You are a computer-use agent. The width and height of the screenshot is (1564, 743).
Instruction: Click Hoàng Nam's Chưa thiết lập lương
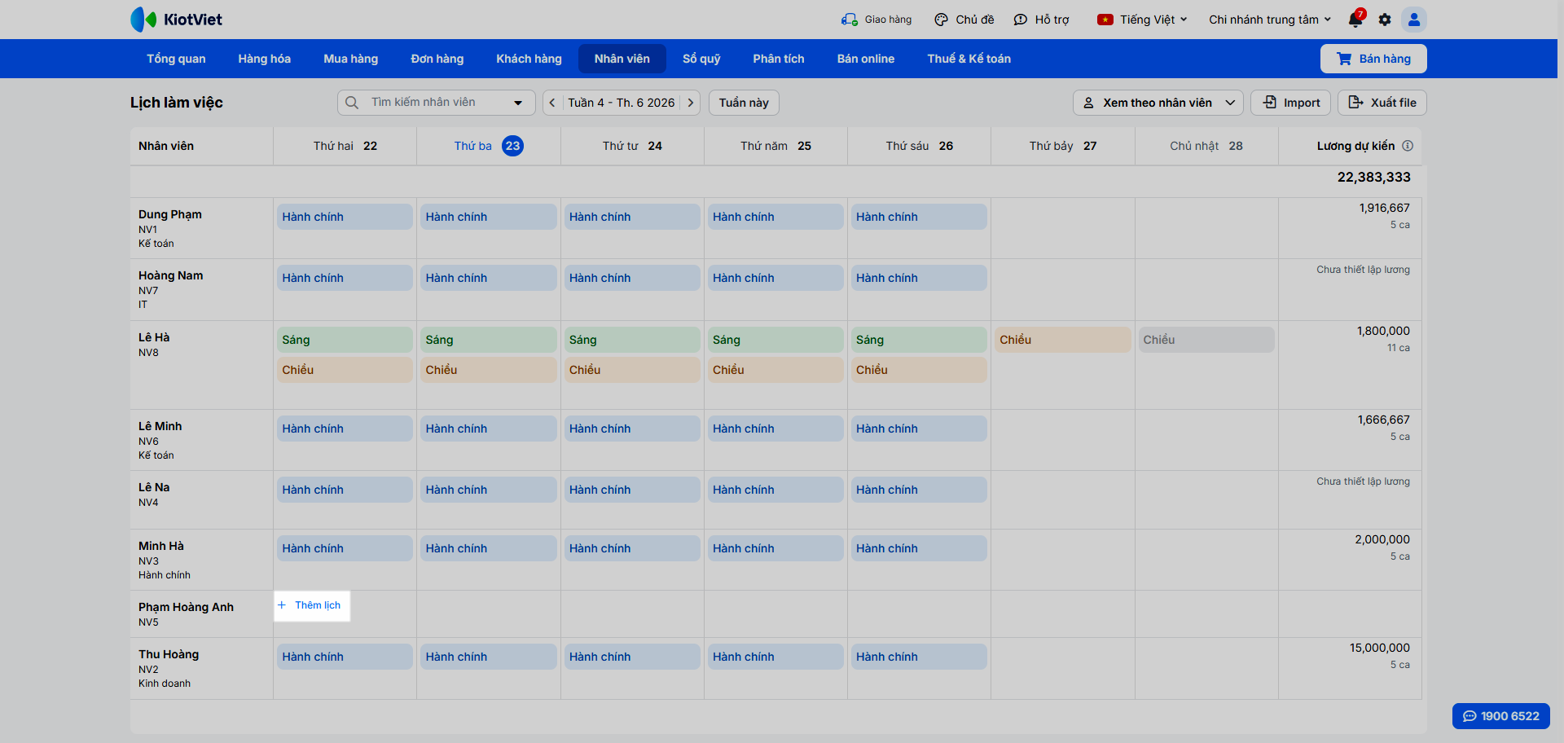point(1363,270)
